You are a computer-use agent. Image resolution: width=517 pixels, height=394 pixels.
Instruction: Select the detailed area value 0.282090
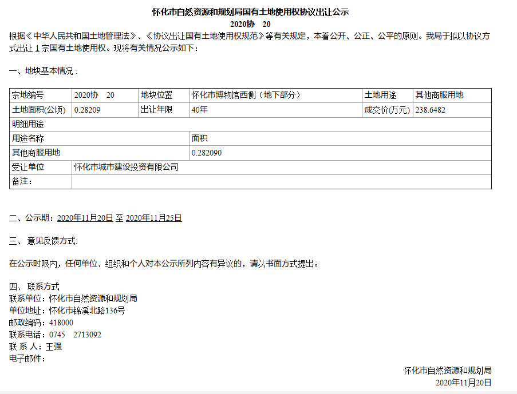(x=207, y=153)
